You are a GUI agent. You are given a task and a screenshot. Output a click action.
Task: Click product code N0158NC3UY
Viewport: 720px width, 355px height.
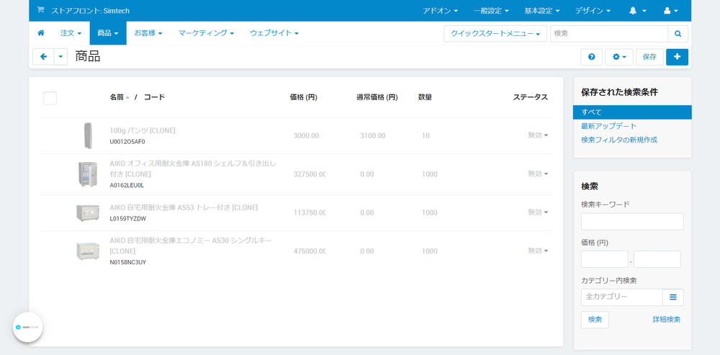click(x=128, y=262)
